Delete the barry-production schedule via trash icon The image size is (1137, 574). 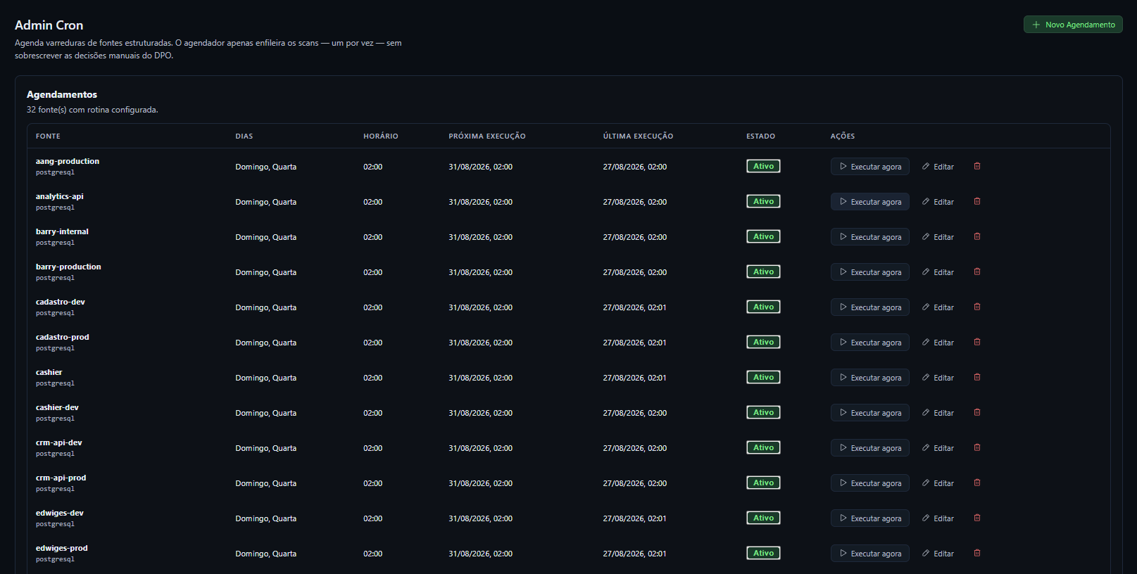coord(977,272)
